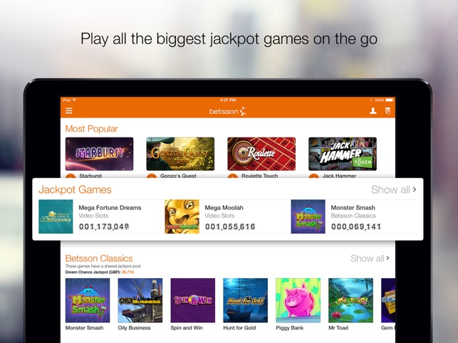This screenshot has width=458, height=343.
Task: Expand Jackpot Games with Show all chevron
Action: 415,189
